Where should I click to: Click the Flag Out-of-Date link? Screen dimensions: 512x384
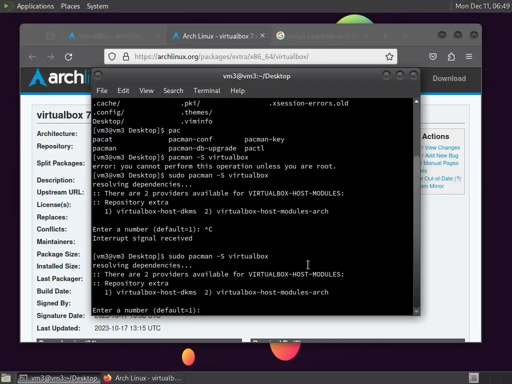(x=441, y=178)
